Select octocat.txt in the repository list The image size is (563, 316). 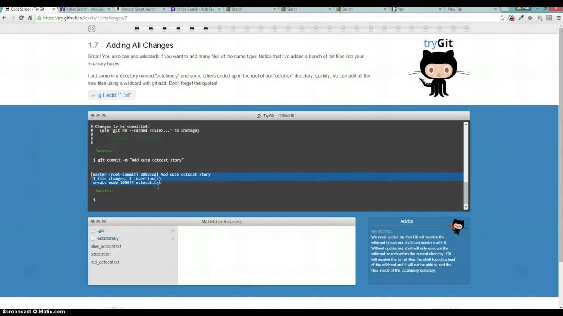click(101, 254)
